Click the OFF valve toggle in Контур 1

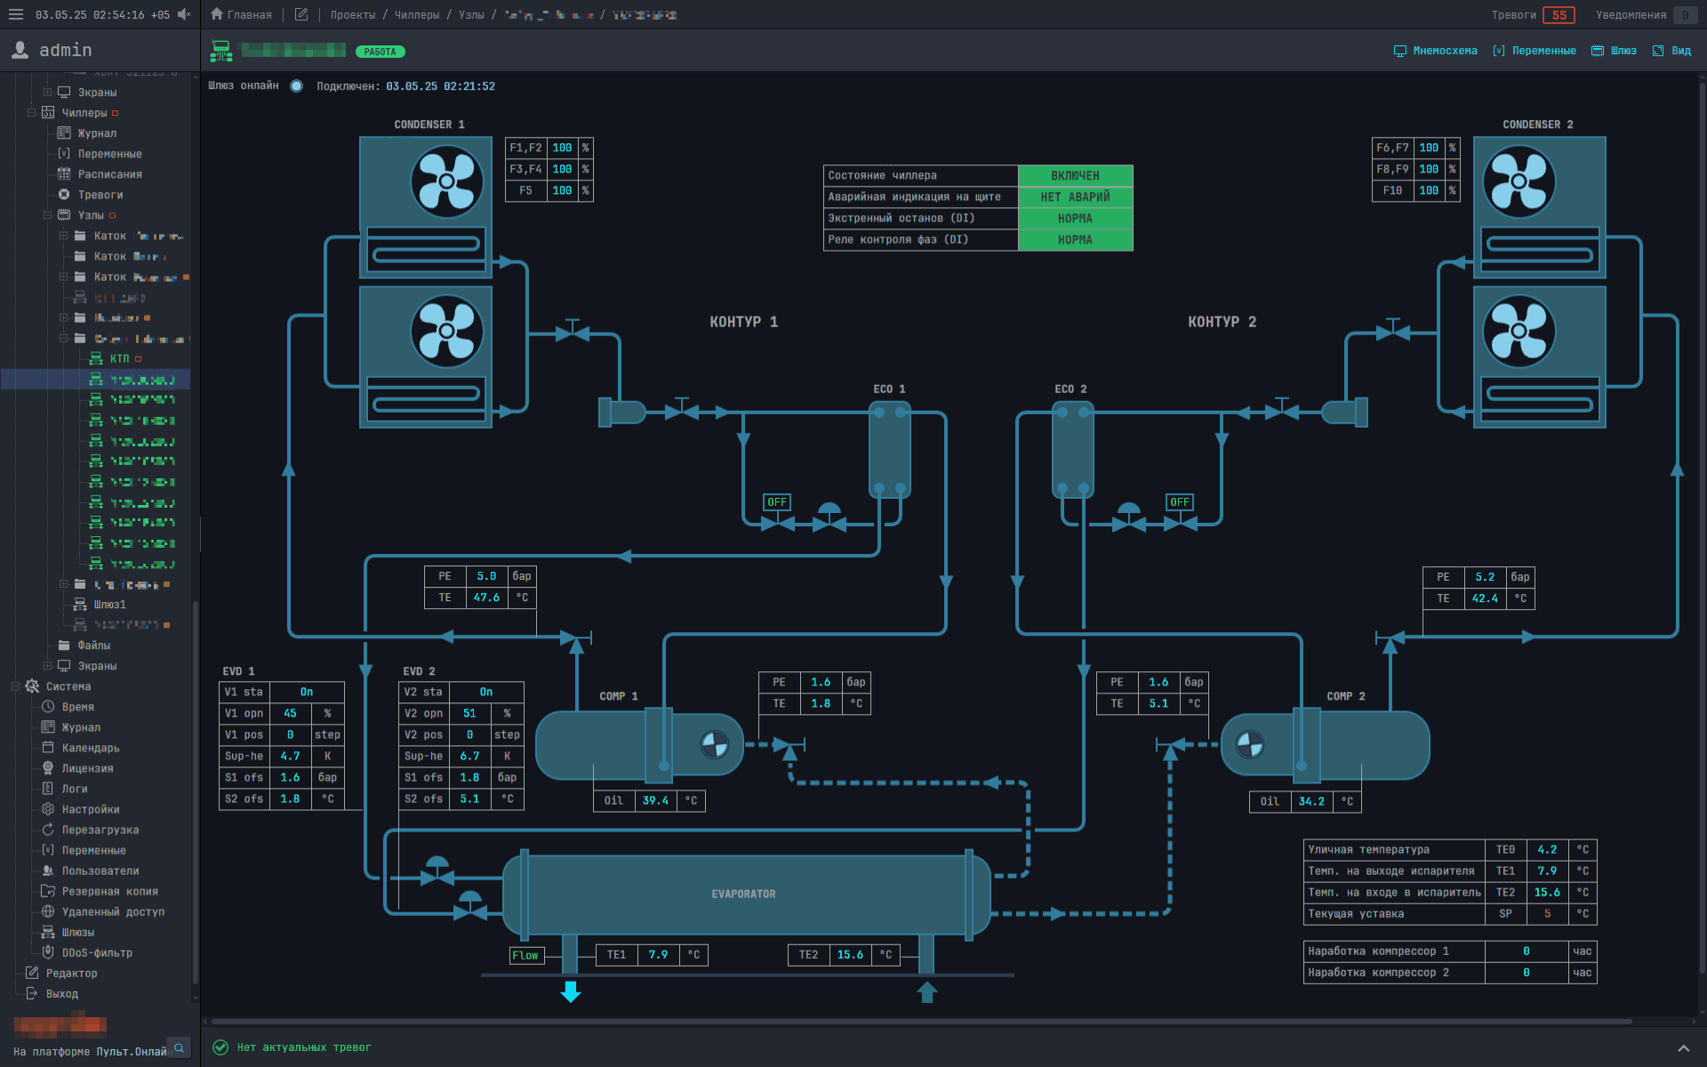(777, 501)
